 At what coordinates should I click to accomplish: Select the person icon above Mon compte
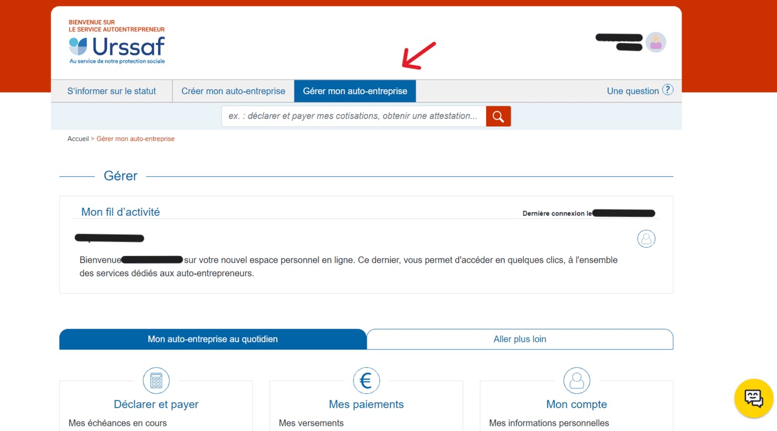[x=577, y=381]
